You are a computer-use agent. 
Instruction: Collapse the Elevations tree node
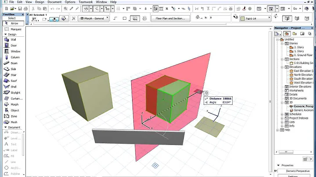tap(282, 67)
